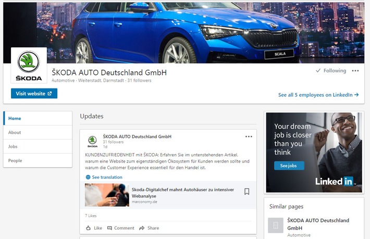This screenshot has width=370, height=239.
Task: Click the Like text label
Action: point(98,228)
